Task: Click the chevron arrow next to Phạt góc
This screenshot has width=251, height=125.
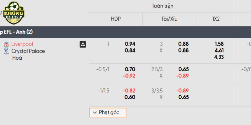Action: (94, 112)
